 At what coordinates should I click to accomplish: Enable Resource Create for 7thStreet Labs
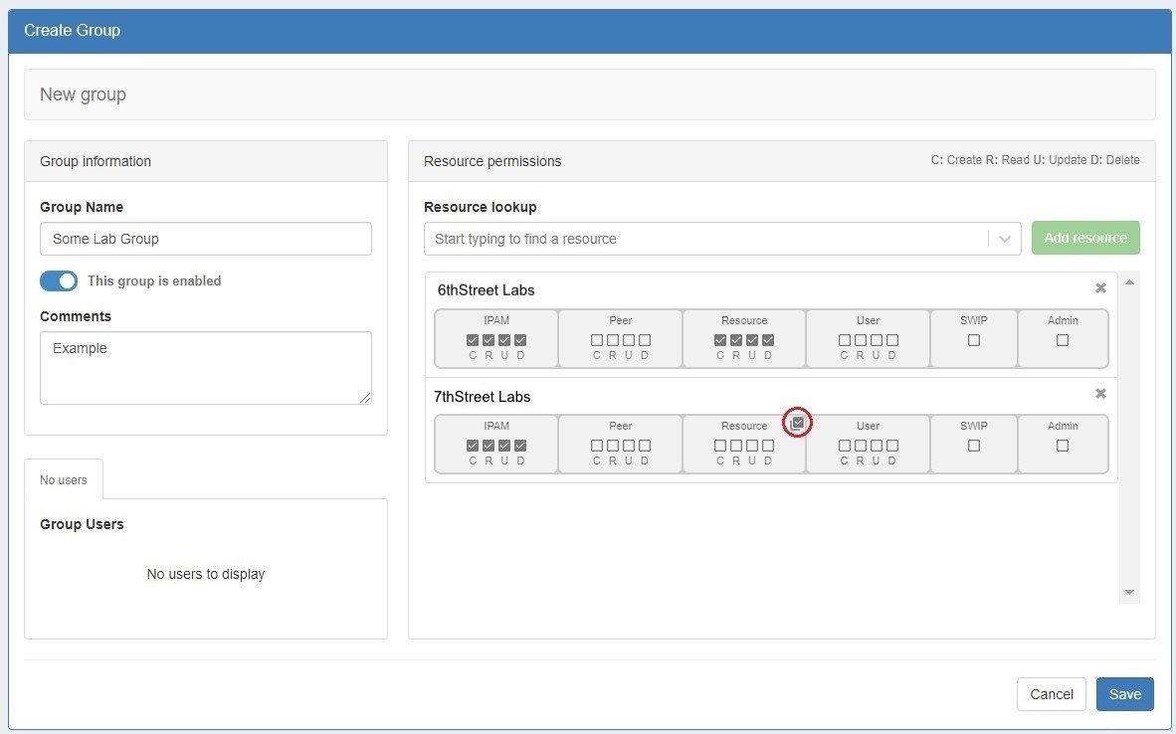(x=720, y=446)
